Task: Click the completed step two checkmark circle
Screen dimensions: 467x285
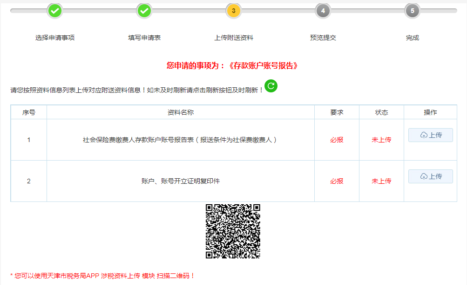Action: click(x=144, y=11)
